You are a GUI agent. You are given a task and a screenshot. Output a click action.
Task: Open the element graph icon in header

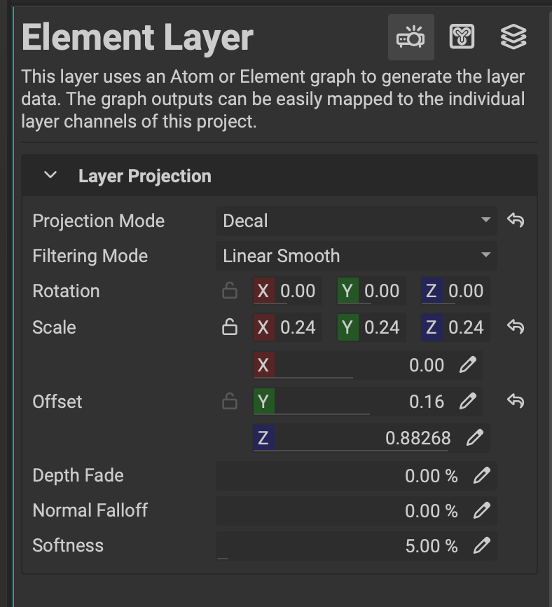click(462, 37)
